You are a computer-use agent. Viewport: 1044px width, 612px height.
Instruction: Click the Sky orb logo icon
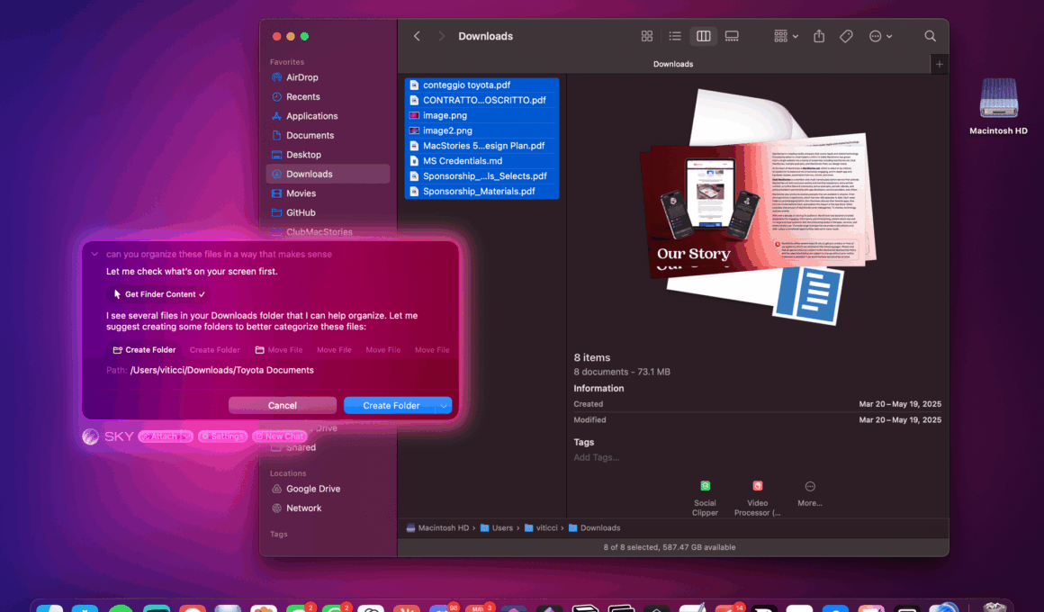click(x=91, y=436)
